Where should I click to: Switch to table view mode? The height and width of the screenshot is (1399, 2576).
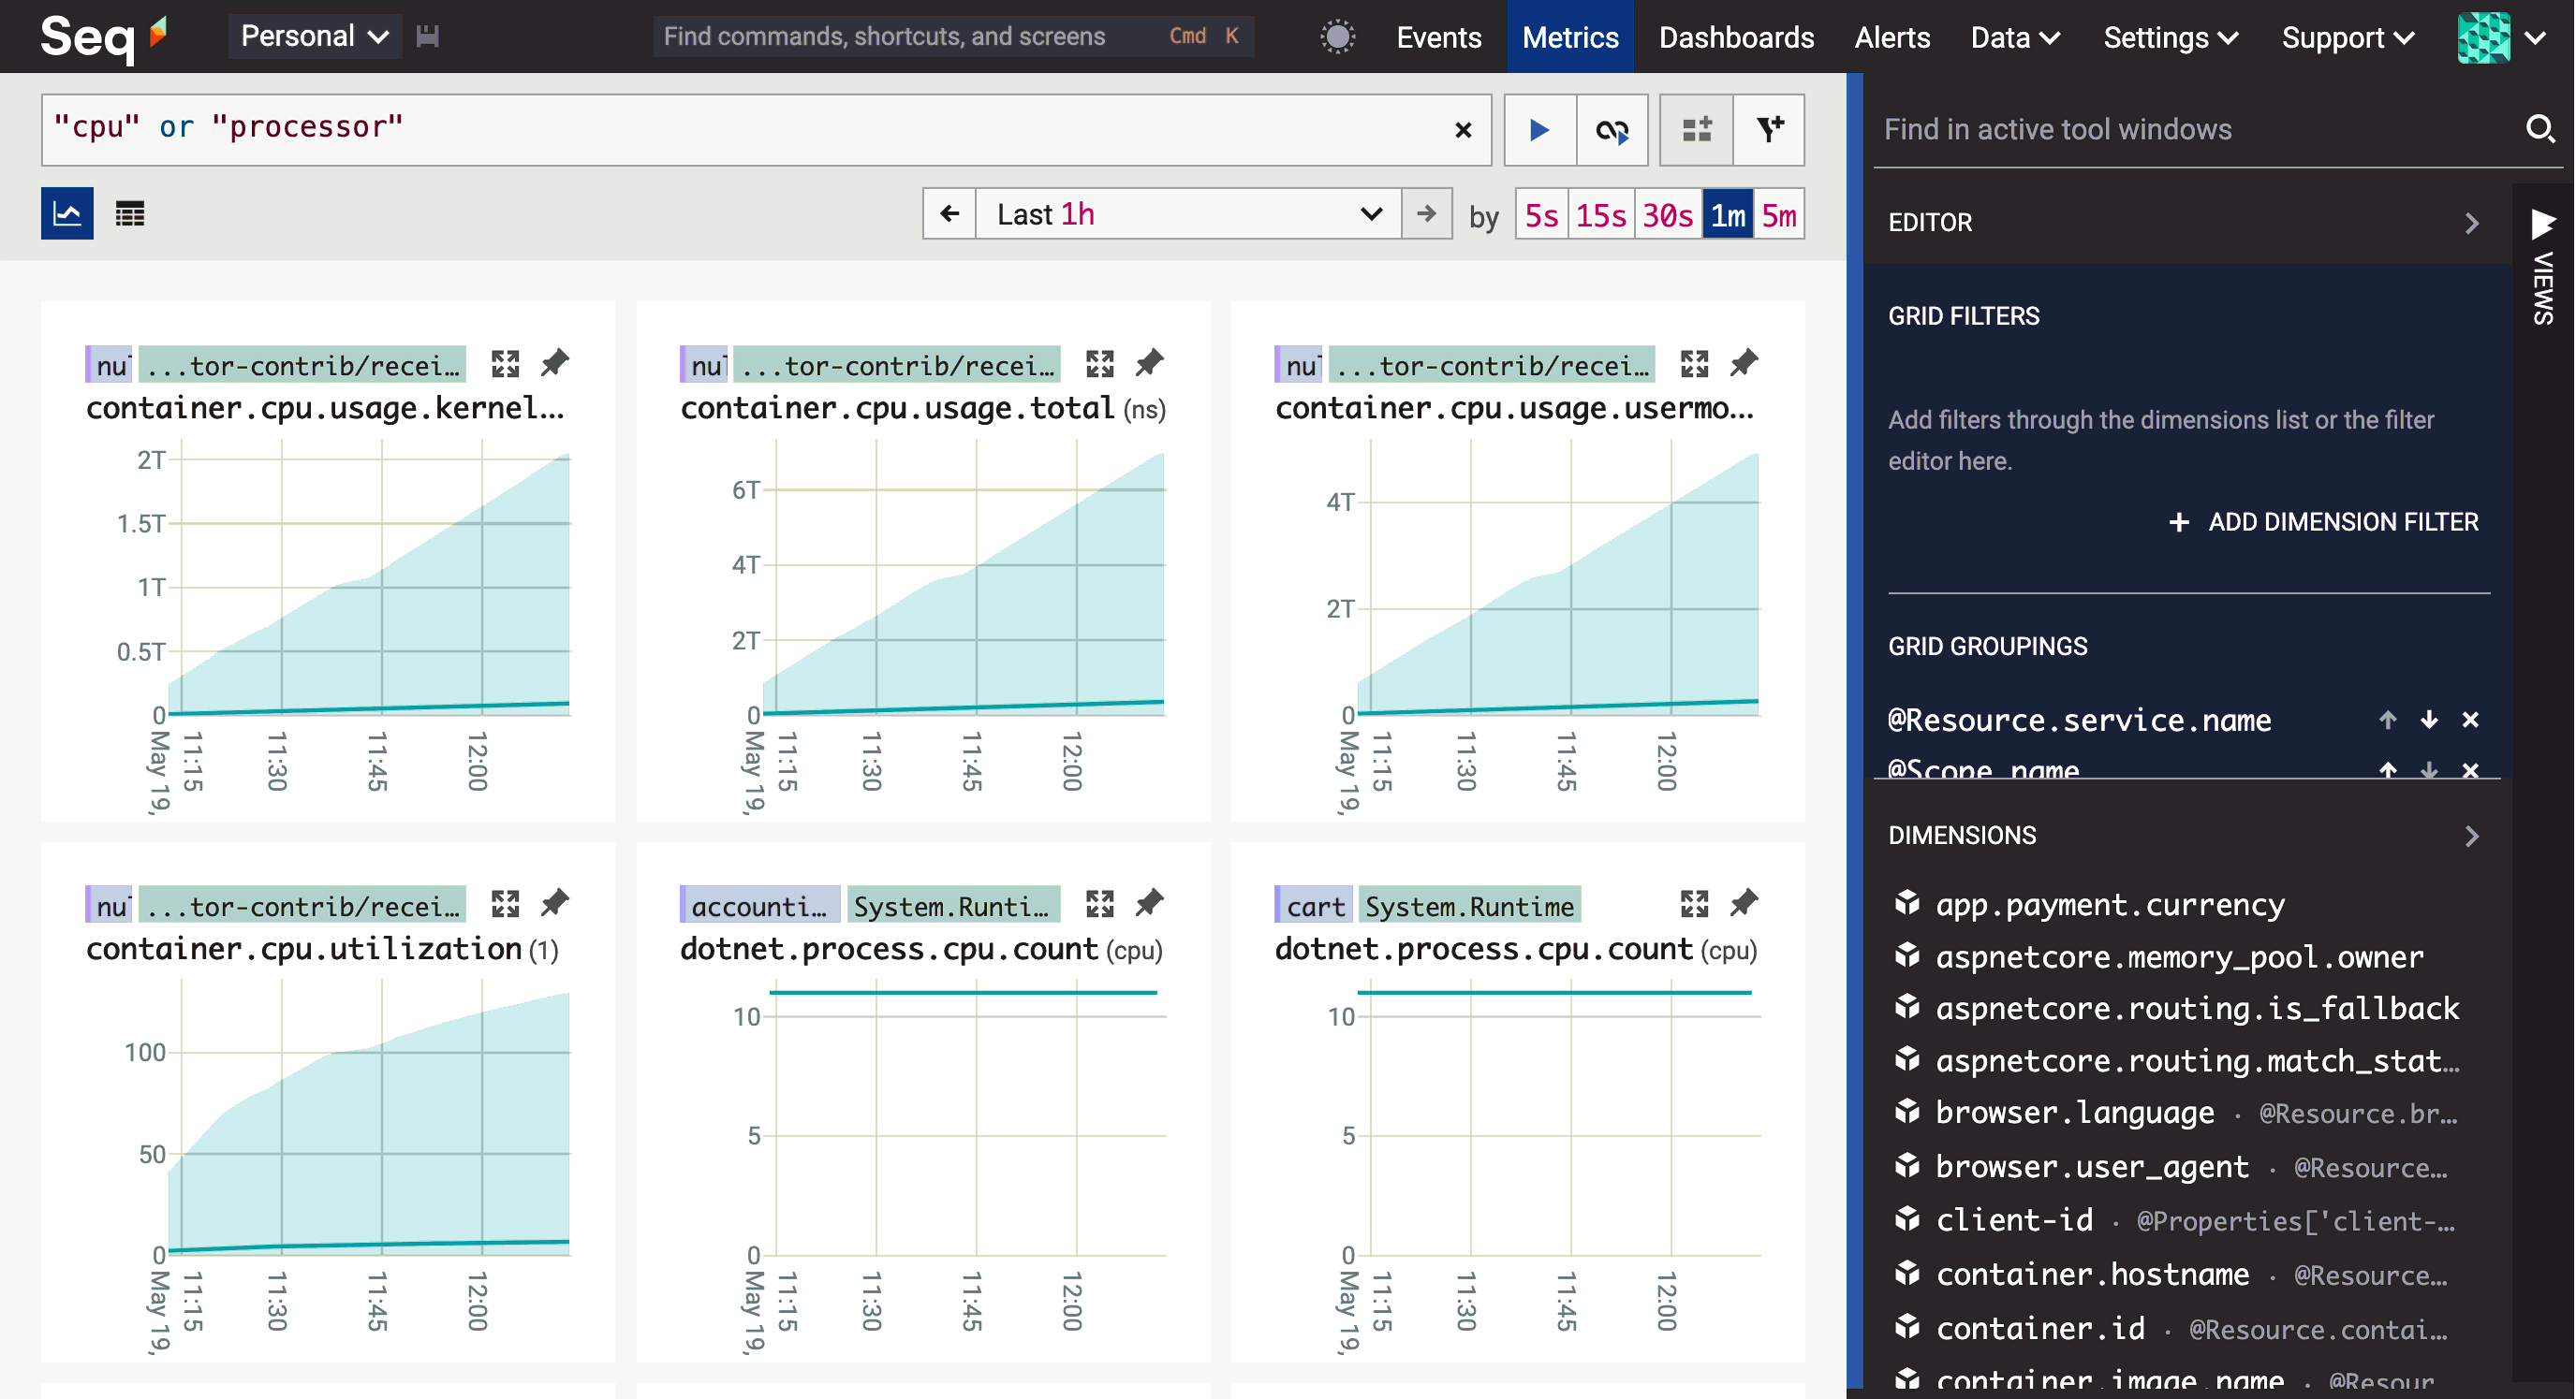tap(130, 212)
